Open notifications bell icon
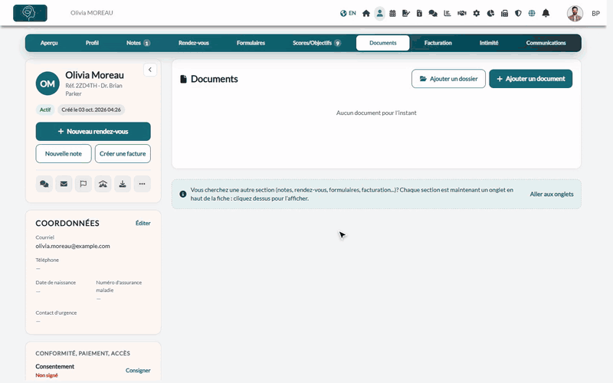 click(x=546, y=13)
